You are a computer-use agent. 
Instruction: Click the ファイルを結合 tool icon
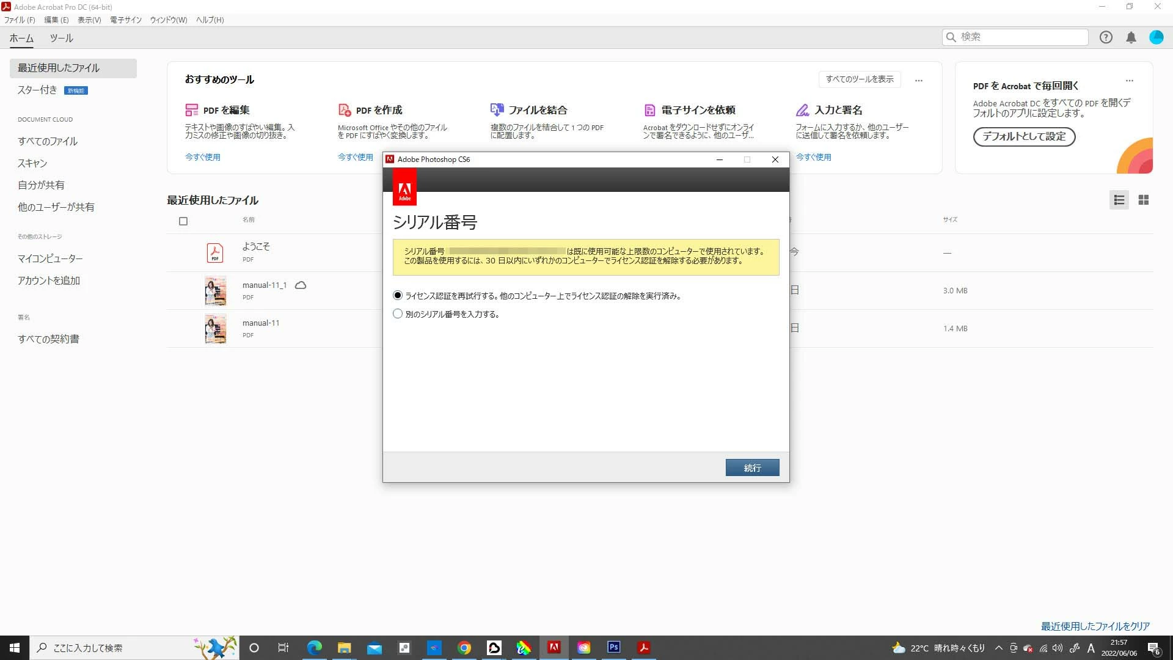pyautogui.click(x=497, y=110)
